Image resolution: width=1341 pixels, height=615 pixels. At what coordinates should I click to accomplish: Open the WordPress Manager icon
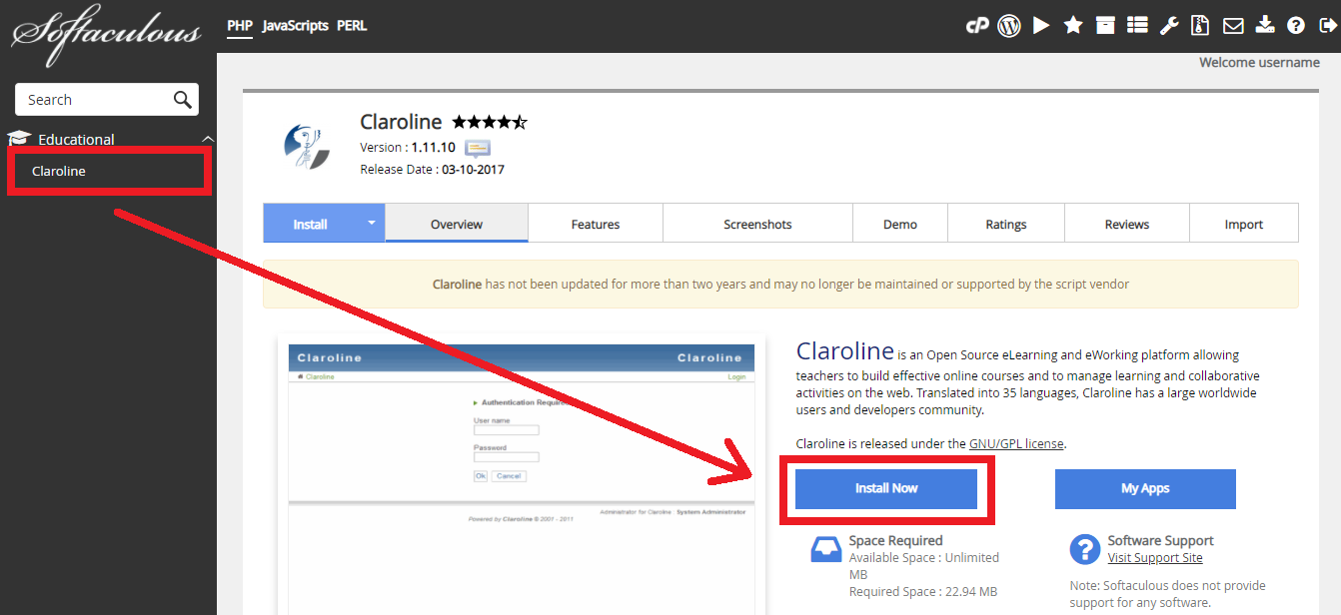coord(1008,25)
